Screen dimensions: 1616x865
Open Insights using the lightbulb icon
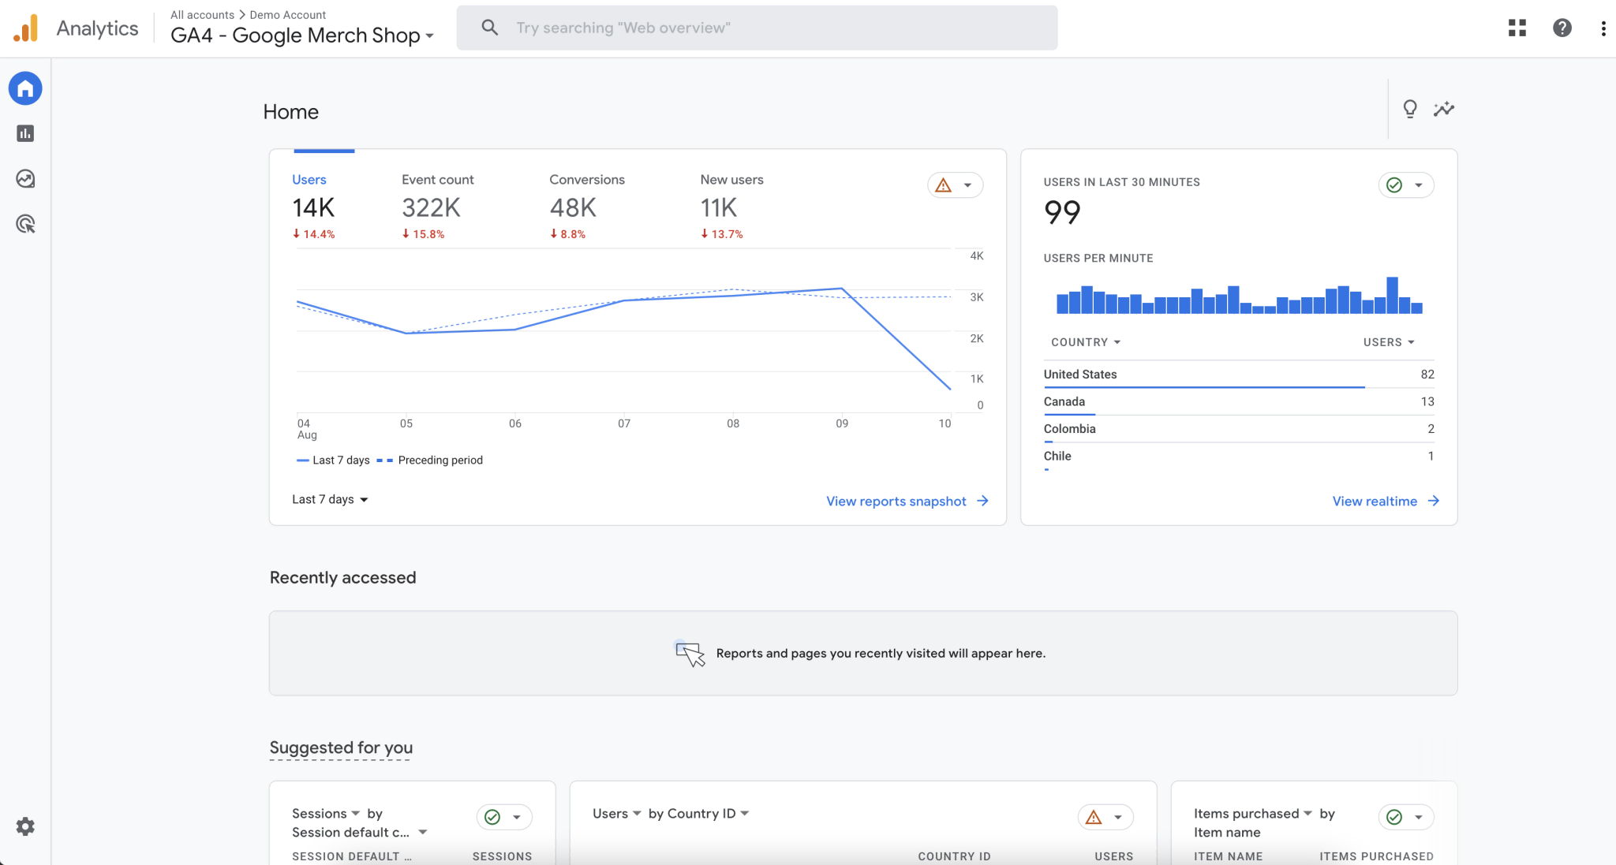(x=1410, y=109)
